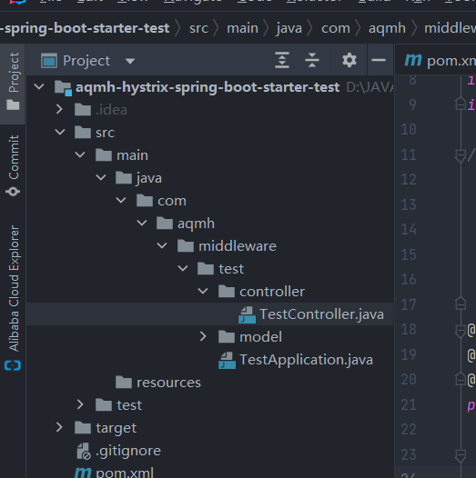
Task: Collapse the main folder chevron
Action: (x=80, y=154)
